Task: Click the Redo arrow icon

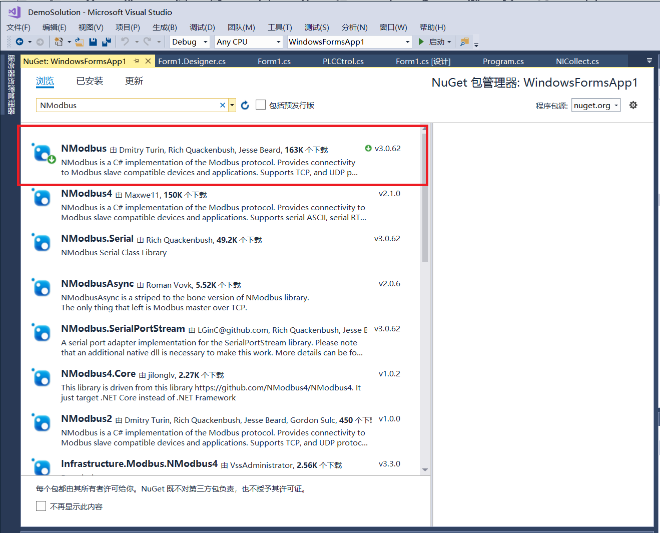Action: point(147,42)
